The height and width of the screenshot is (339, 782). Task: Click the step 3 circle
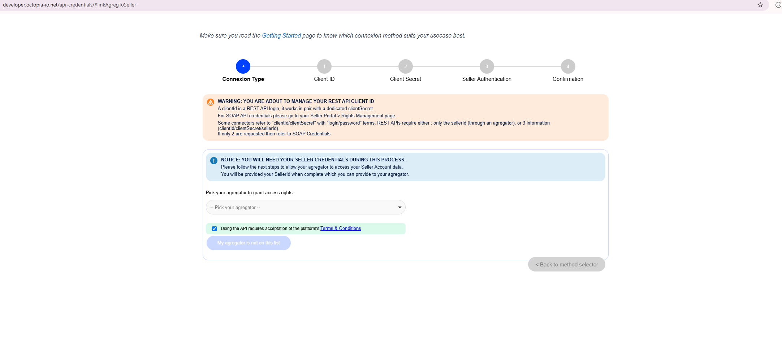[x=487, y=66]
